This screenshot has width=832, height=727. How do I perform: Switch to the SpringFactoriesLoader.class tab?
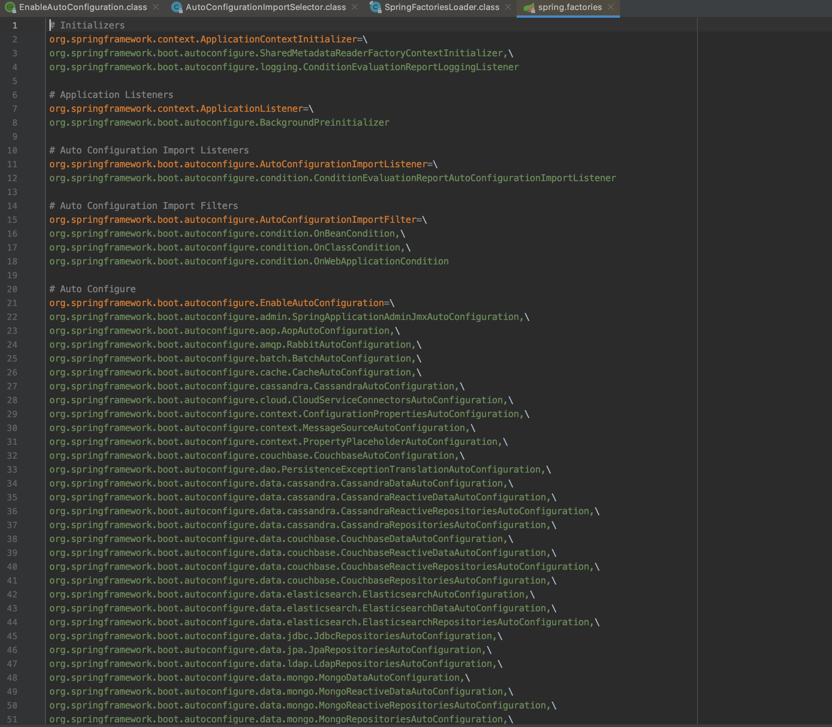point(442,7)
